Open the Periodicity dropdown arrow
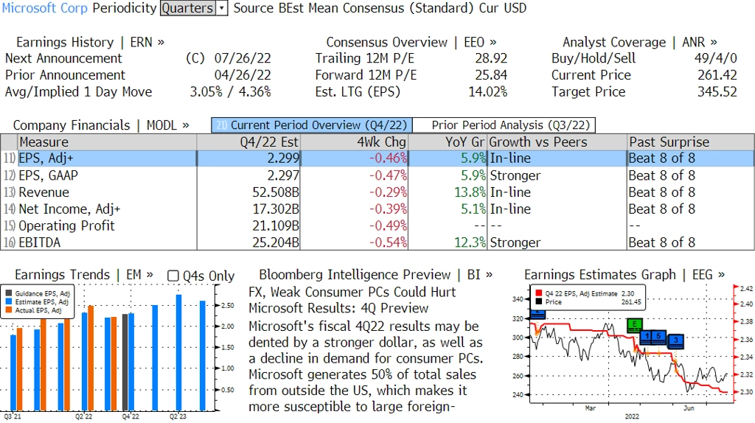The height and width of the screenshot is (423, 755). 222,8
